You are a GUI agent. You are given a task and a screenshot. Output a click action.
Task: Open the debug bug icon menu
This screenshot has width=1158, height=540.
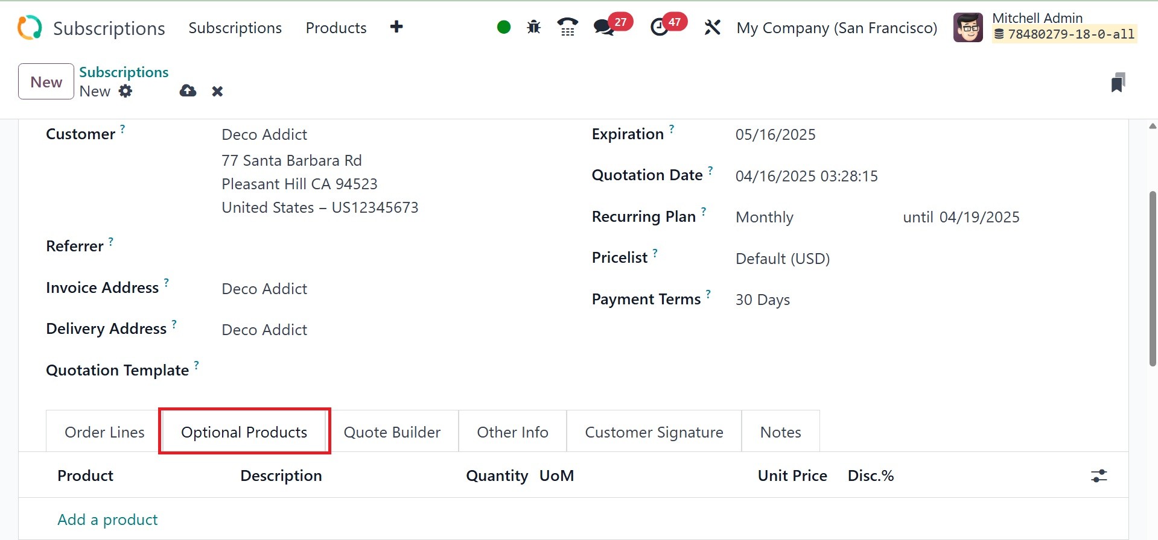click(533, 27)
